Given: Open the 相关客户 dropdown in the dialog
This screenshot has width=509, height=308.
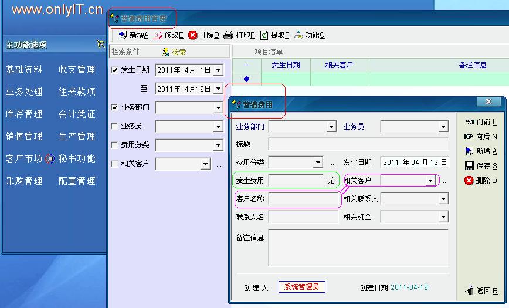Looking at the screenshot, I should 431,181.
